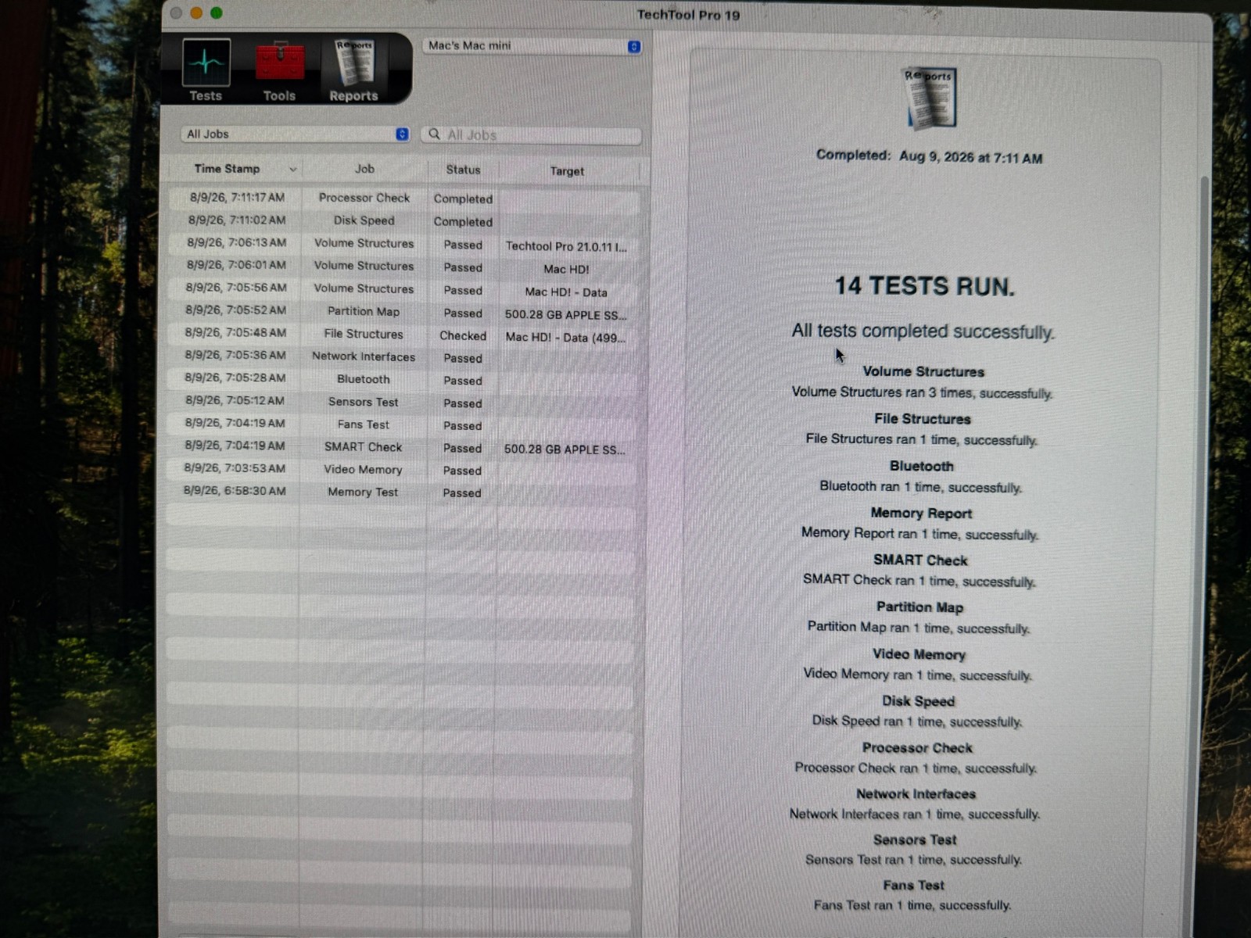
Task: Click the 'Mac HD! - Data (499...' target
Action: coord(565,338)
